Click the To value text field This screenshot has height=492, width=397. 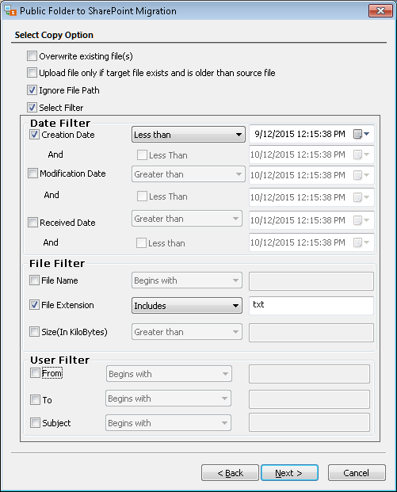pyautogui.click(x=309, y=399)
